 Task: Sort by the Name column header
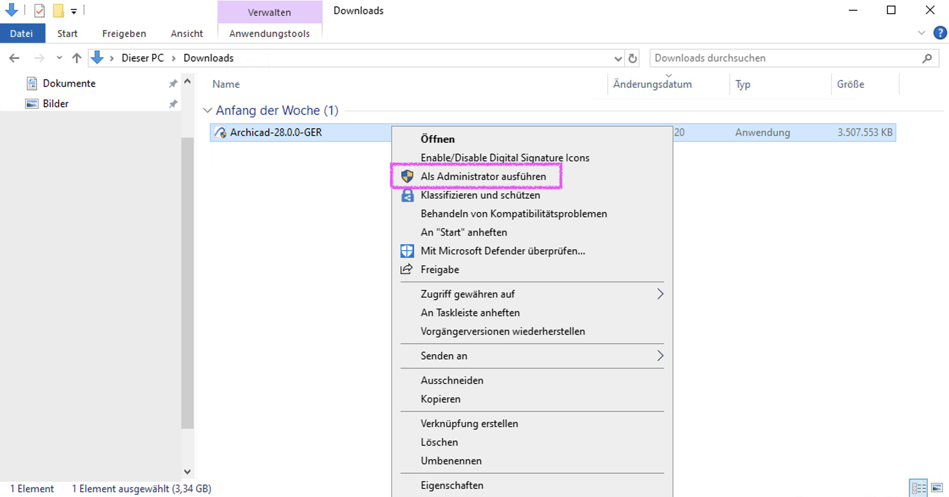tap(226, 84)
